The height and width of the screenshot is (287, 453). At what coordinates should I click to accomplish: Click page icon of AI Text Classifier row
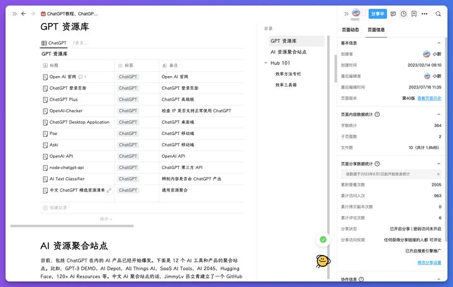(x=45, y=179)
